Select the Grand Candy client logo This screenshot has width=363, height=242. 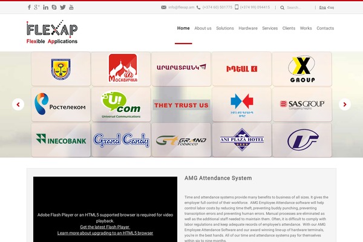[x=121, y=140]
